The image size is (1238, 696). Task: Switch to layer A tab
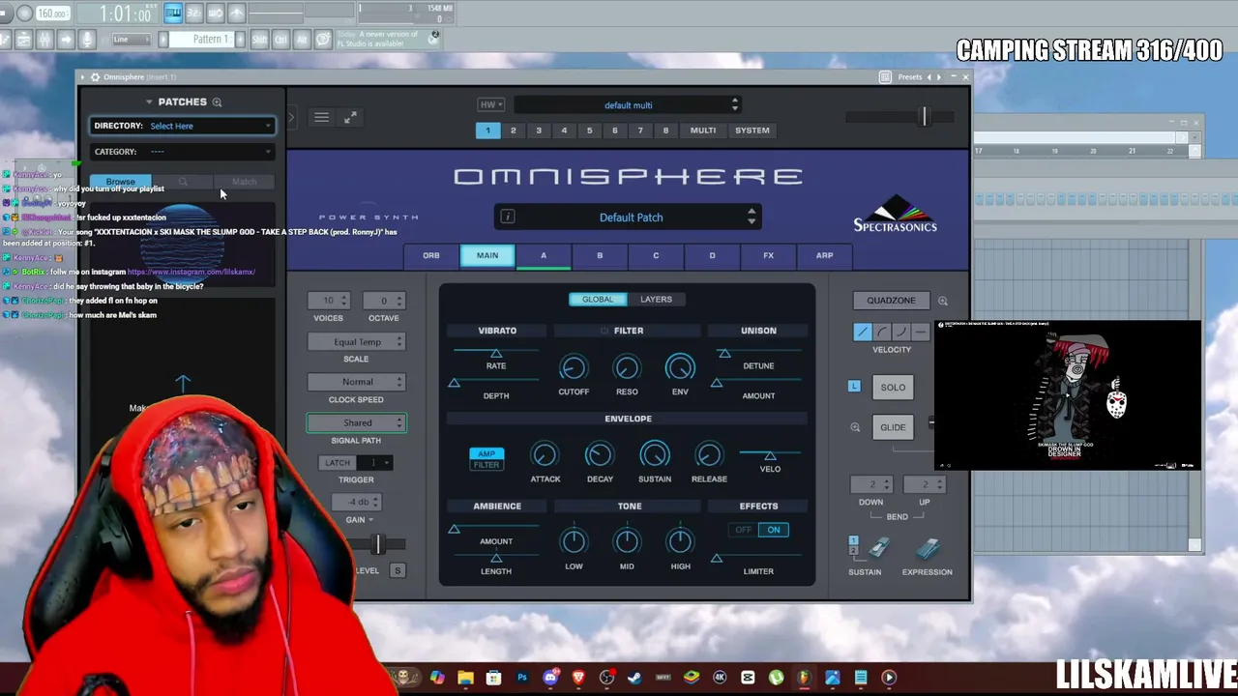544,255
